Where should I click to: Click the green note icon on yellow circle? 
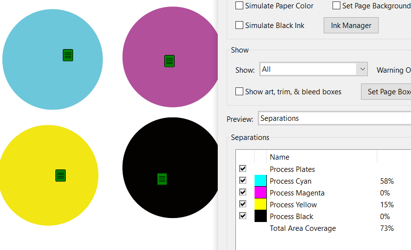pos(60,175)
